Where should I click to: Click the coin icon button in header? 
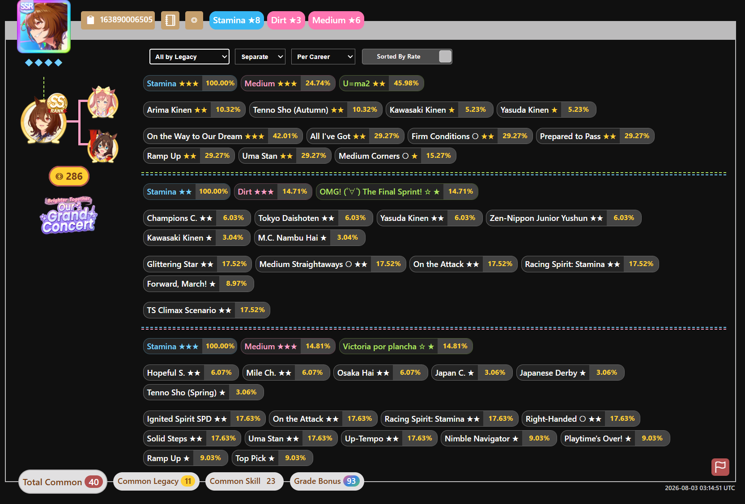[x=194, y=20]
